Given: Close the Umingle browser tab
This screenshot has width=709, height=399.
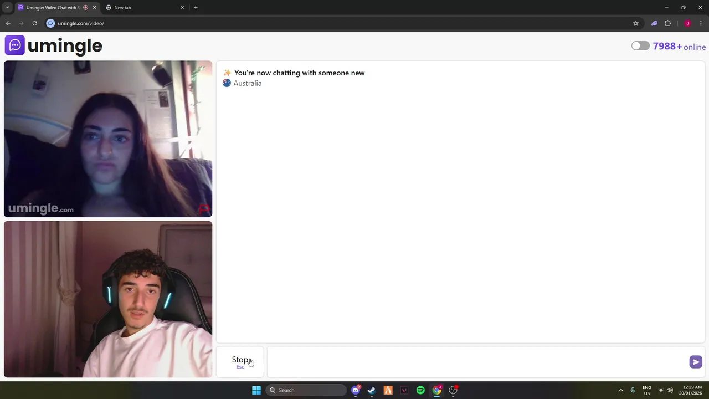Looking at the screenshot, I should (94, 8).
